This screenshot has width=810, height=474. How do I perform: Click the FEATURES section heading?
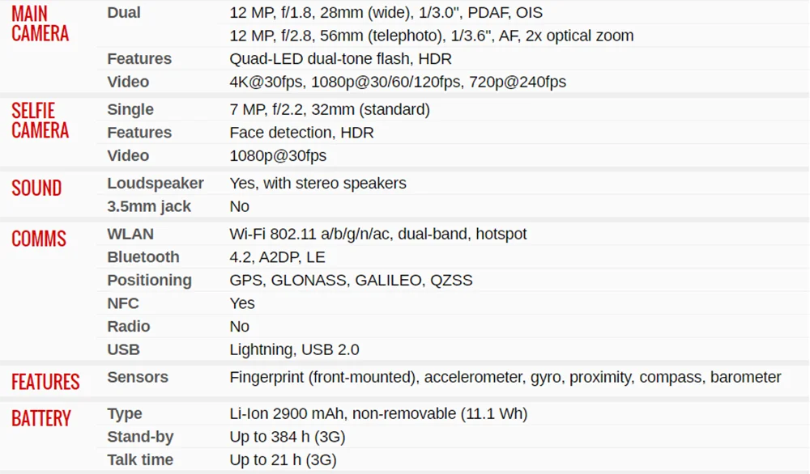(x=45, y=382)
